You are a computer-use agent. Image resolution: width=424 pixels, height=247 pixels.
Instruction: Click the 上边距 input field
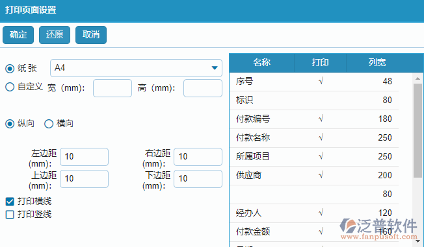click(x=84, y=179)
